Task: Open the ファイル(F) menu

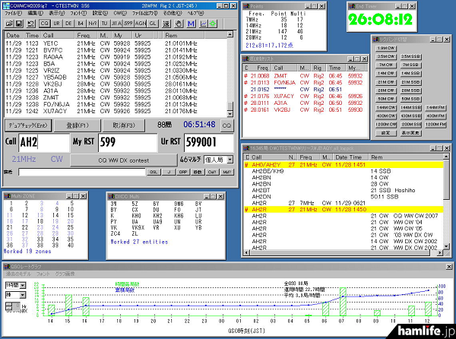Action: (x=14, y=13)
